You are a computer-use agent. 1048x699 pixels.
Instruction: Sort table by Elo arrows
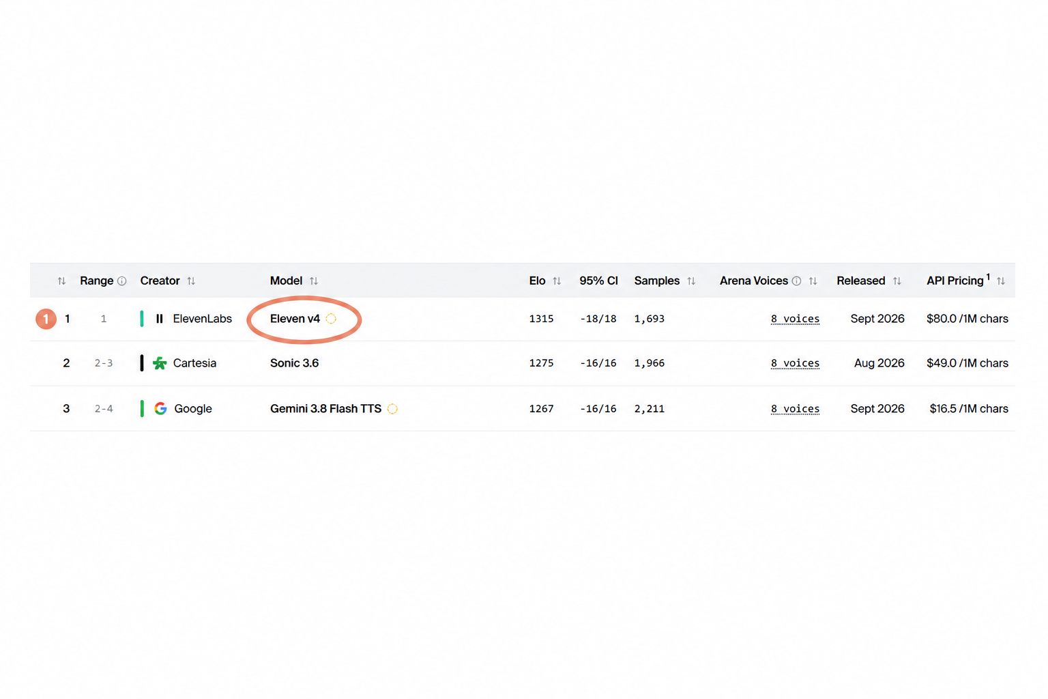557,281
